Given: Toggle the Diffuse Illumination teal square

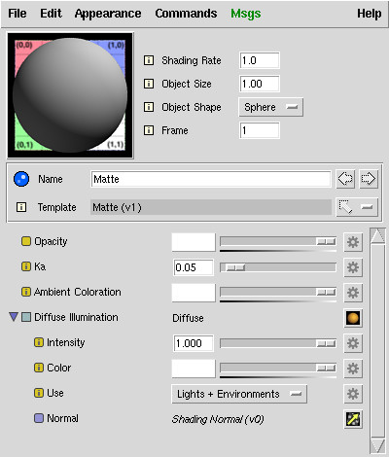Looking at the screenshot, I should pos(26,317).
